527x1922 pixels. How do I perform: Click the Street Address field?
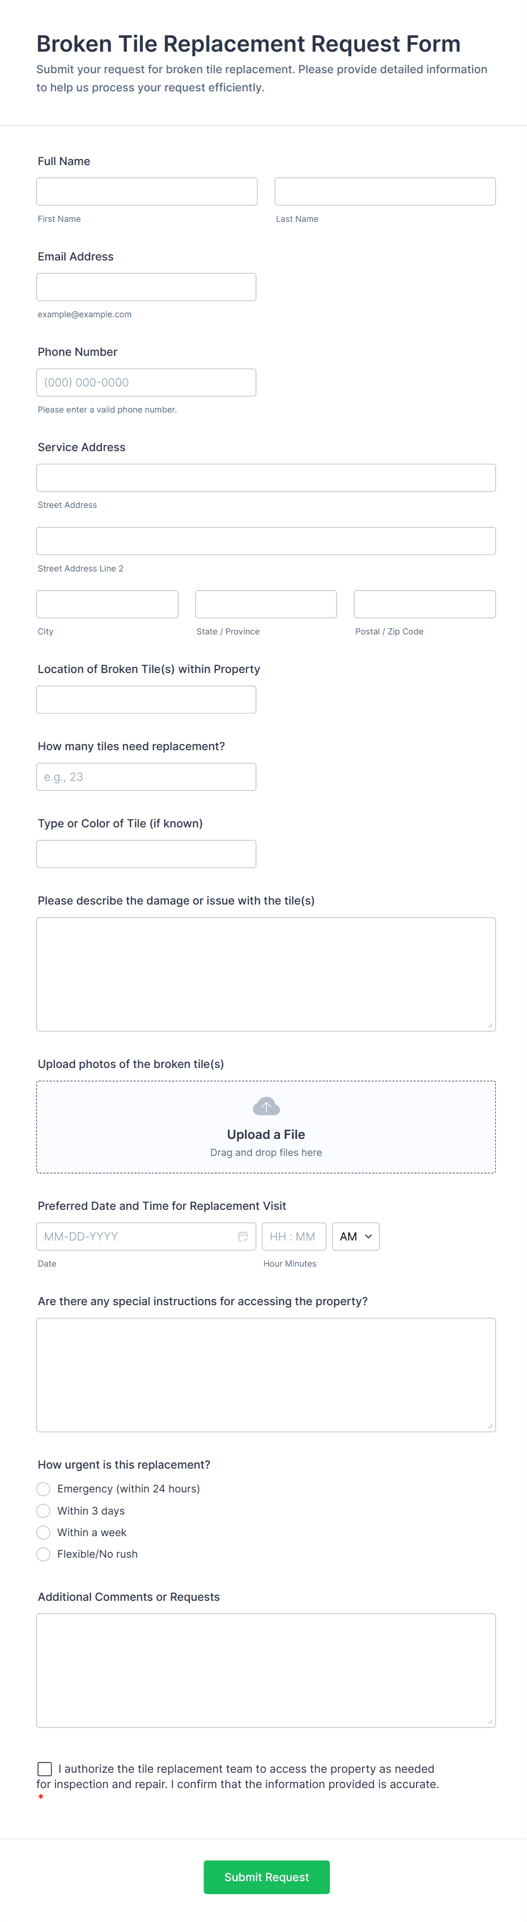point(266,477)
